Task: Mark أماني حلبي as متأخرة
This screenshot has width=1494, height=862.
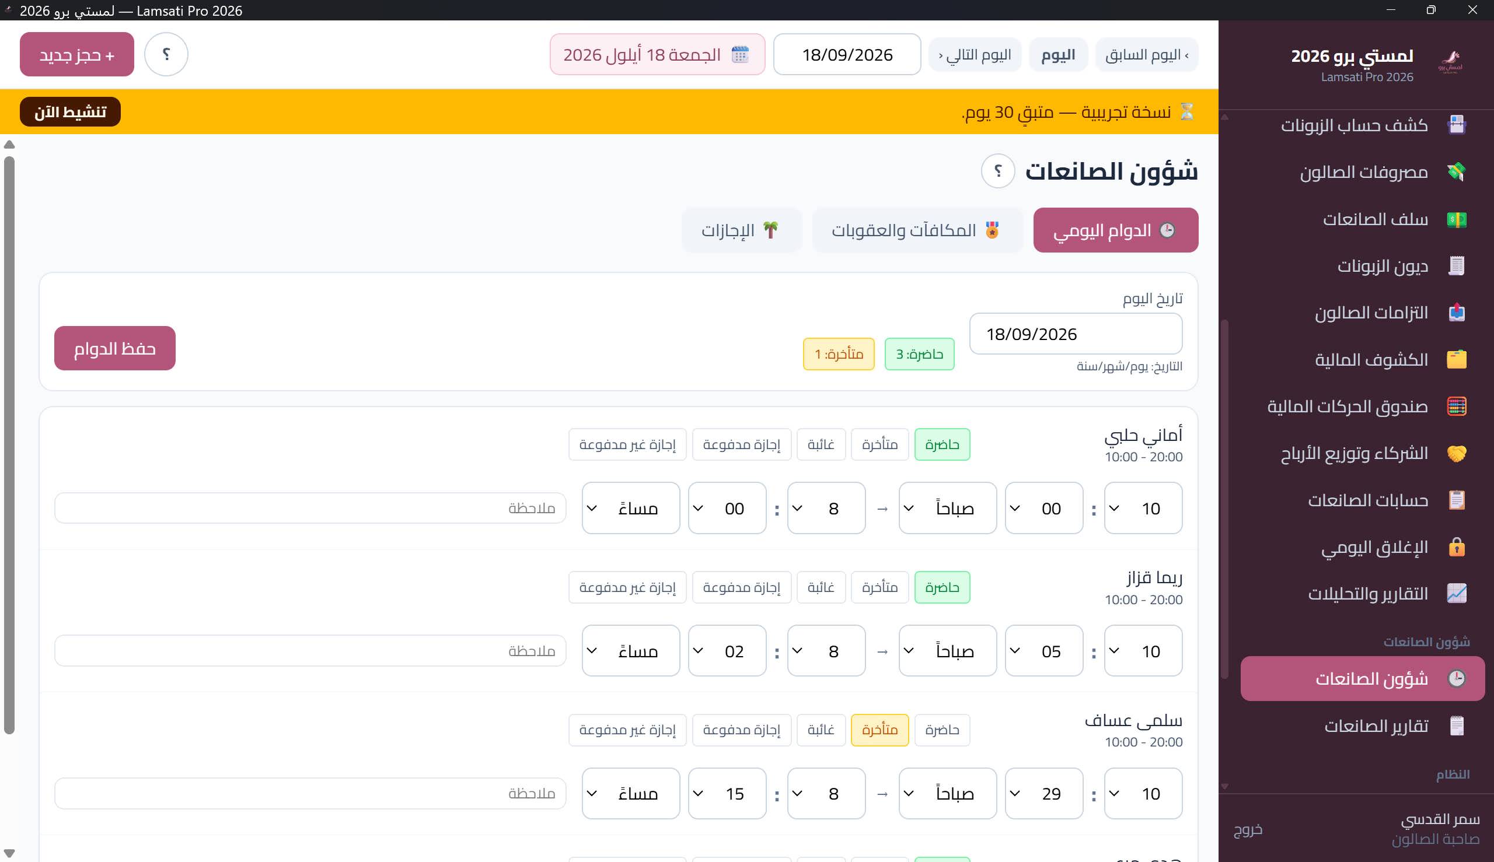Action: point(879,444)
